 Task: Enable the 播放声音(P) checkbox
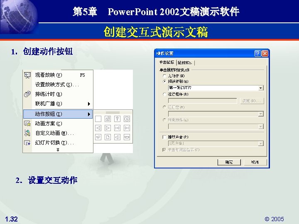coord(164,137)
